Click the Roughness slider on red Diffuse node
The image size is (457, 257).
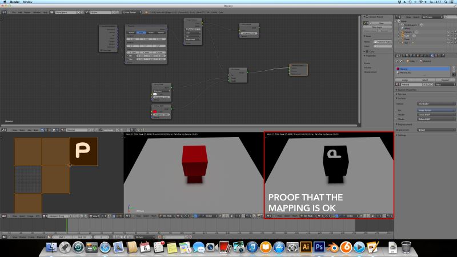pos(162,115)
